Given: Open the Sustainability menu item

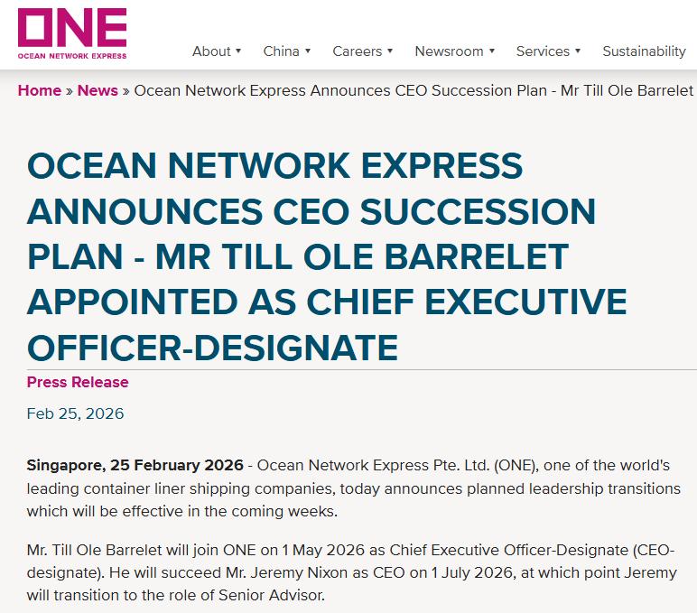Looking at the screenshot, I should [644, 51].
